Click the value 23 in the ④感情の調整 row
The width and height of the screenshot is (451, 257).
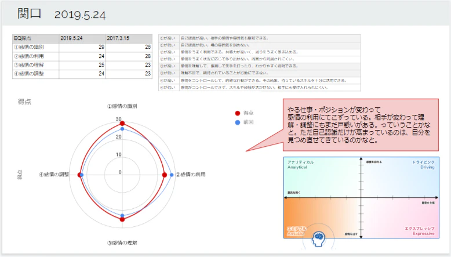click(148, 74)
